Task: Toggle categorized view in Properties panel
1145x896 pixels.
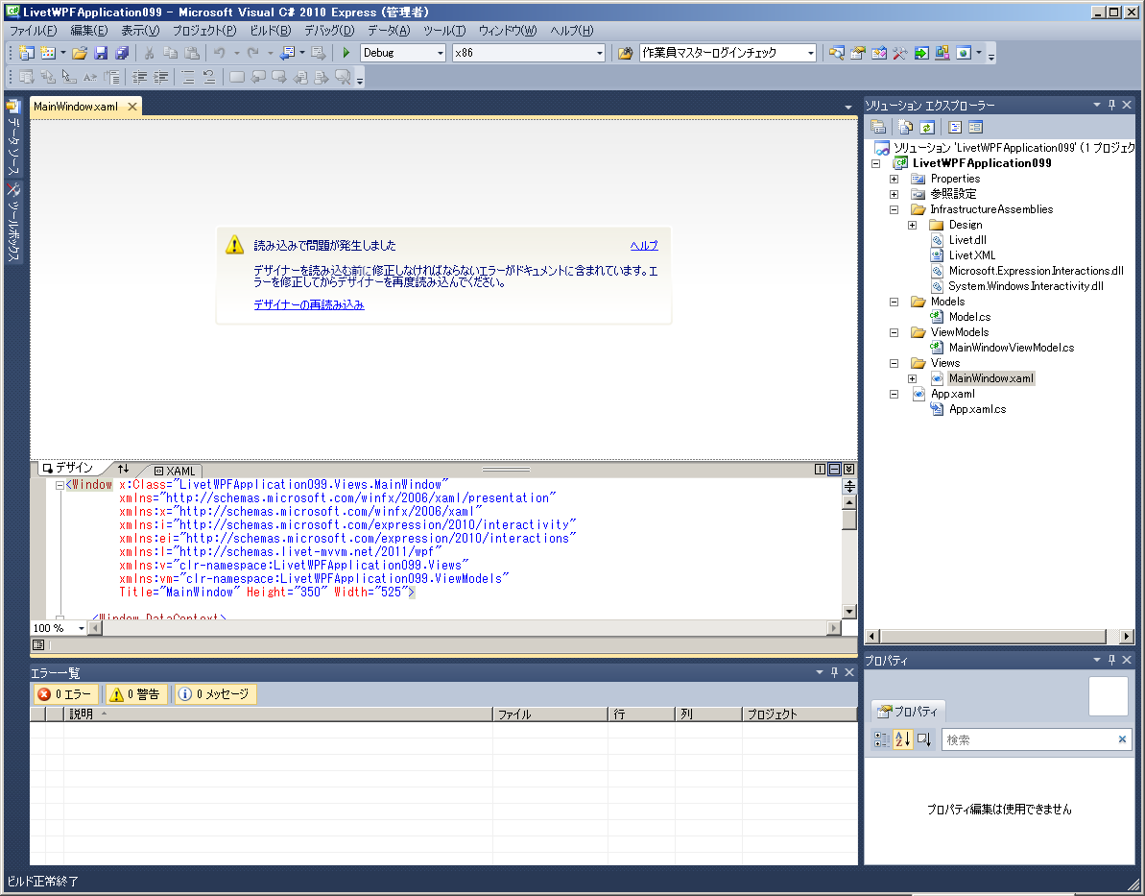Action: [x=882, y=739]
